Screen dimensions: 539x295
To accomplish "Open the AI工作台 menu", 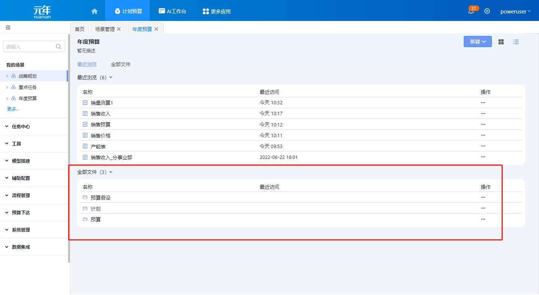I will coord(172,11).
